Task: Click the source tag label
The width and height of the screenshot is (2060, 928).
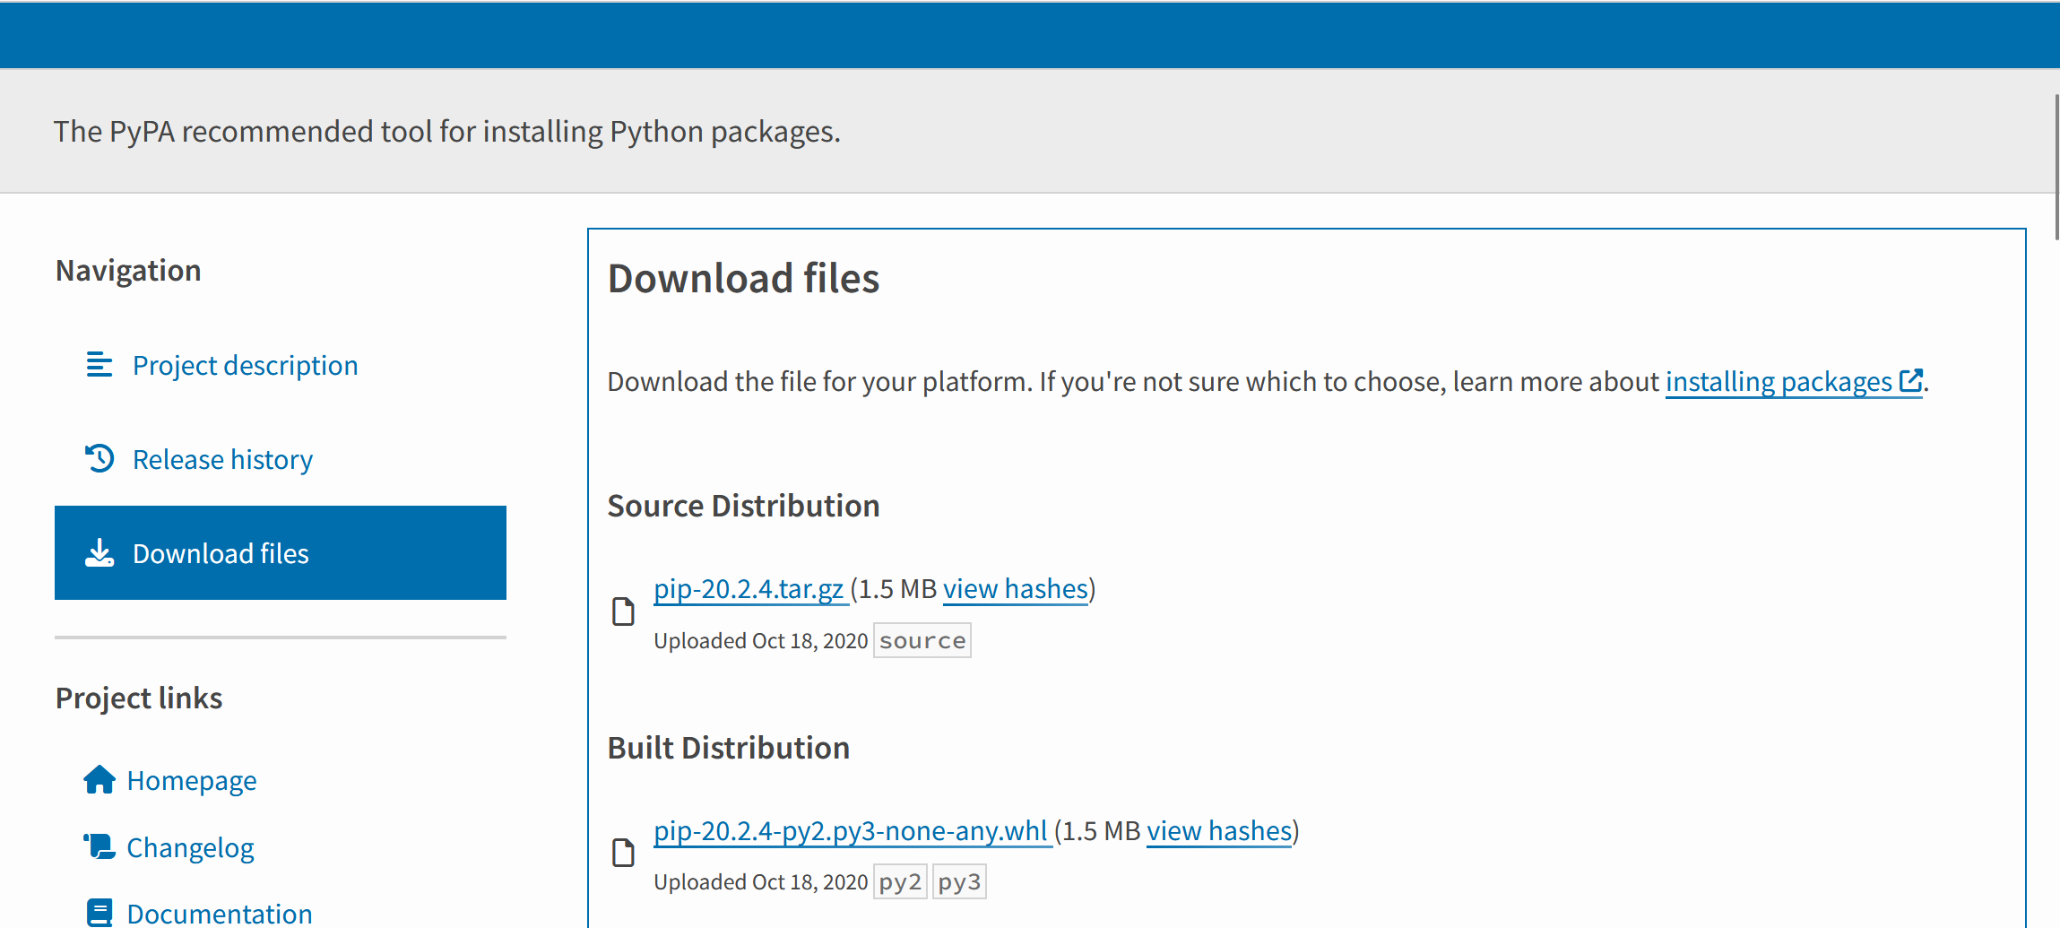Action: point(922,640)
